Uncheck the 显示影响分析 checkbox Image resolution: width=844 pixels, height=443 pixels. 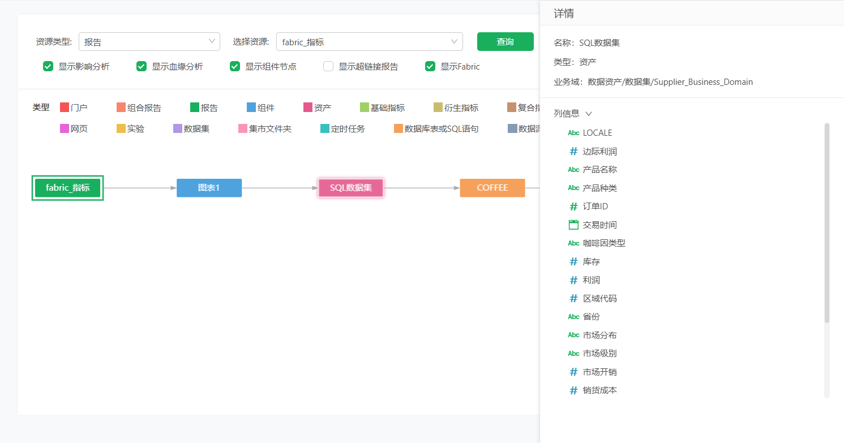point(48,66)
